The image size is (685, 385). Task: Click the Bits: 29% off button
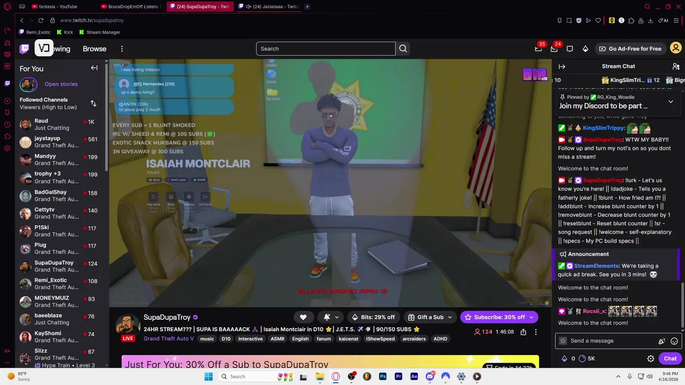click(373, 317)
